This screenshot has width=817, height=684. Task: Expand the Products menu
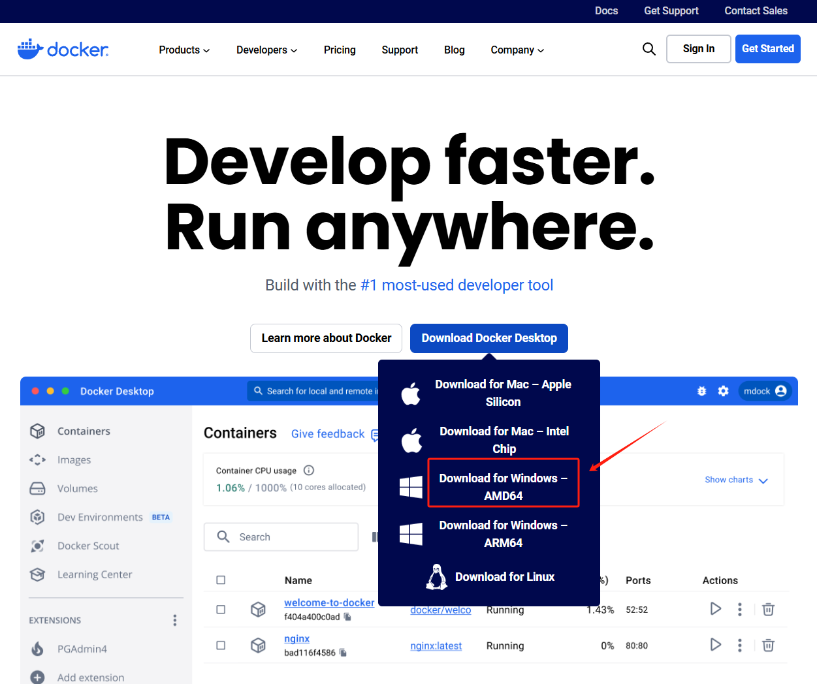pyautogui.click(x=184, y=50)
